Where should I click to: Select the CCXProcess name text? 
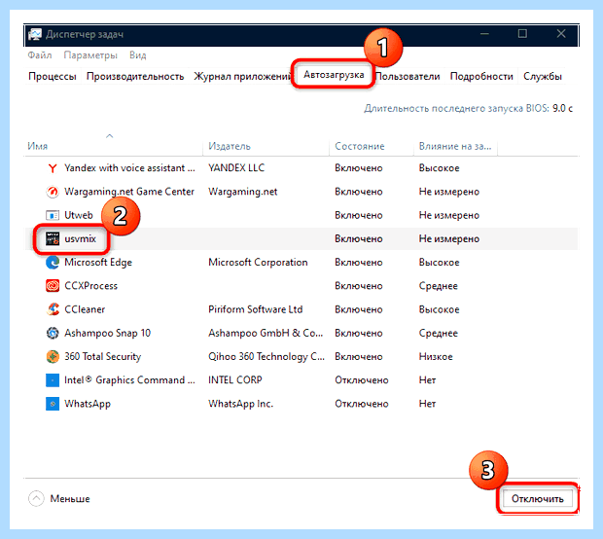click(x=90, y=286)
